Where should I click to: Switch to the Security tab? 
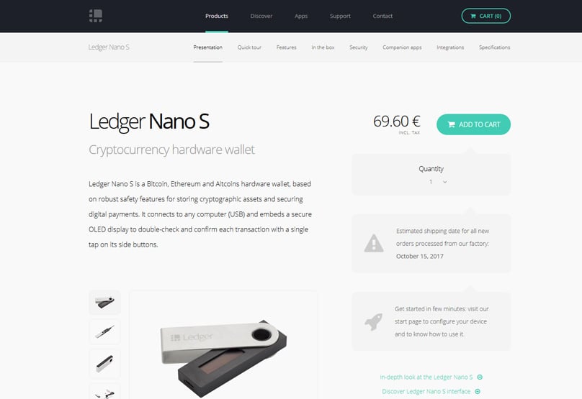point(359,47)
